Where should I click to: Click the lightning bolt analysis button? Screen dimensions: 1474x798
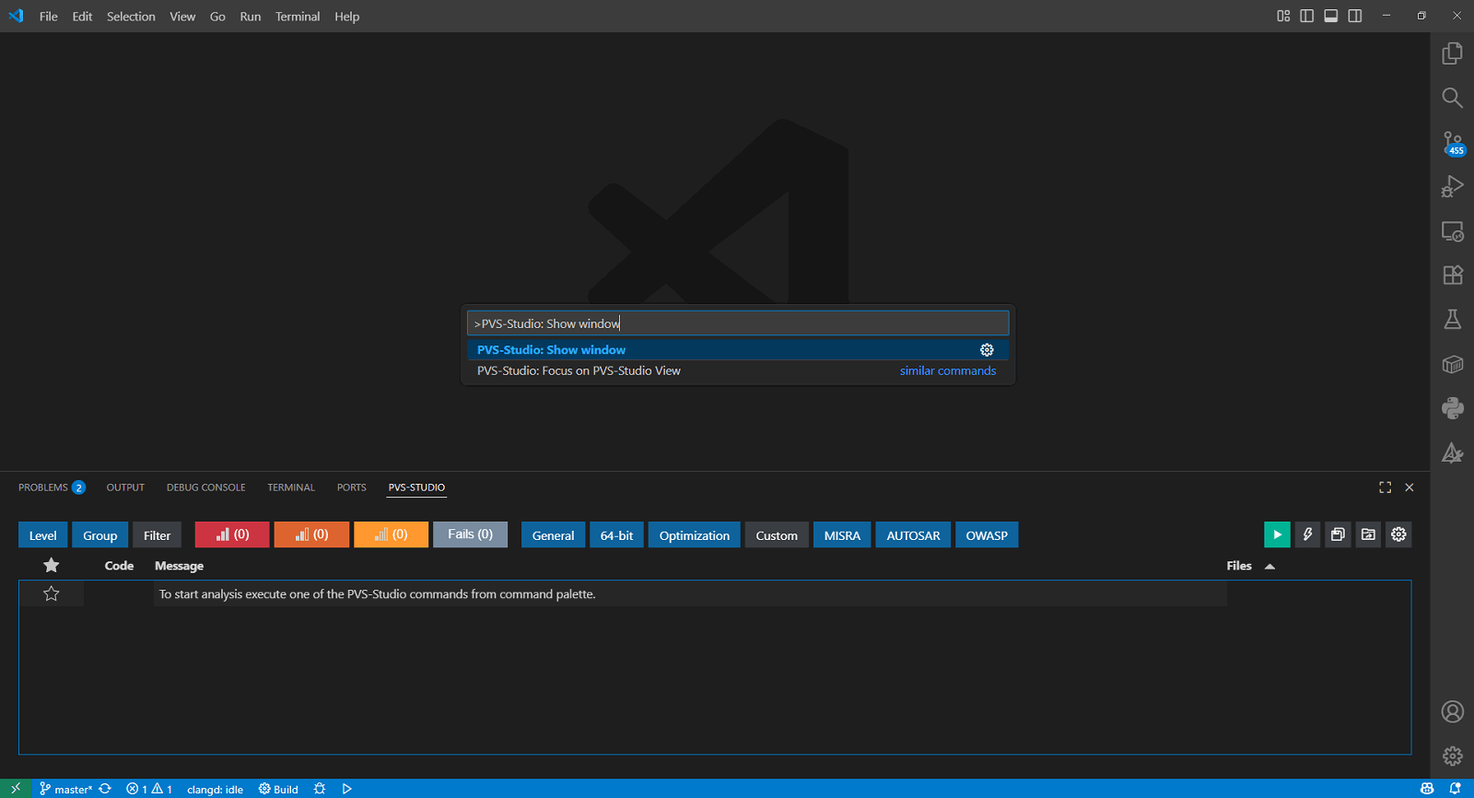[1307, 534]
